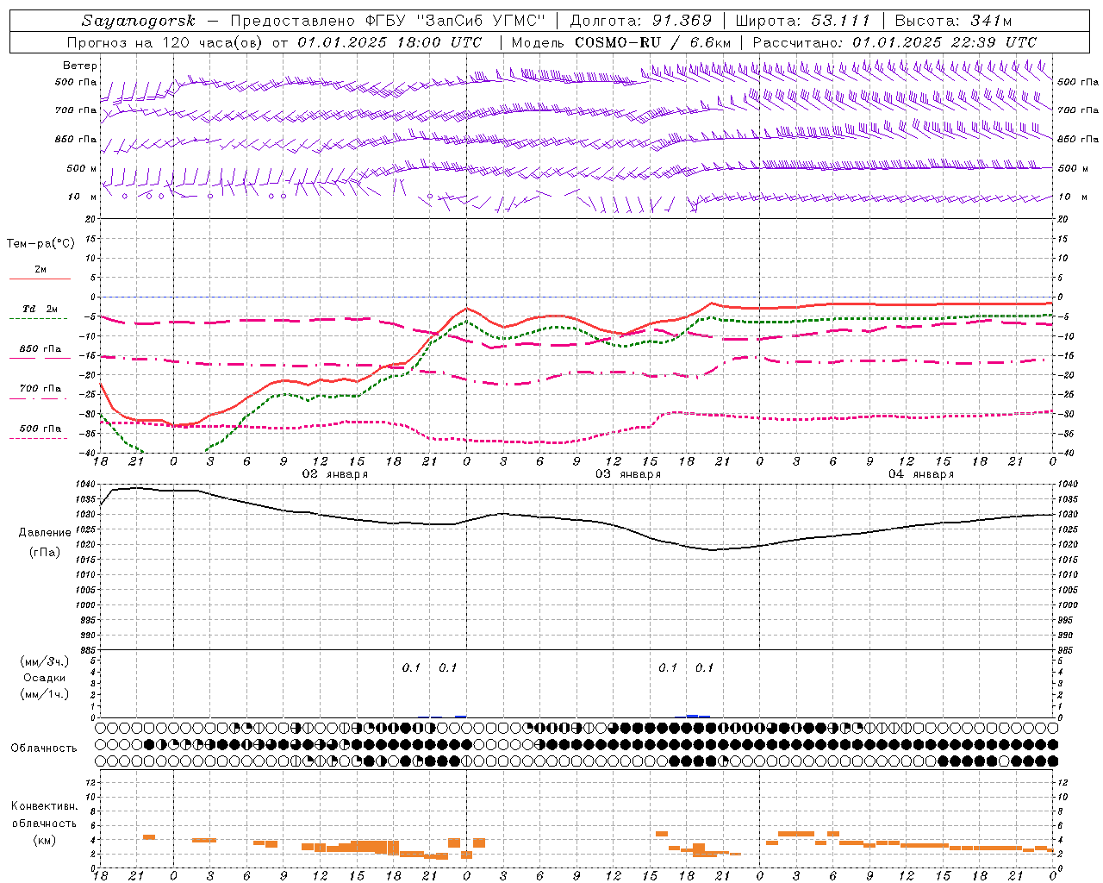
Task: Select the provider text 'ФГБУ ЗапСиб УГМС'
Action: 457,21
